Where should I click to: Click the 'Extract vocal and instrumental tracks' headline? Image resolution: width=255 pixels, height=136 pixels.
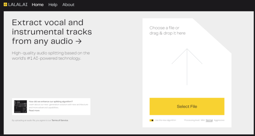[x=52, y=32]
